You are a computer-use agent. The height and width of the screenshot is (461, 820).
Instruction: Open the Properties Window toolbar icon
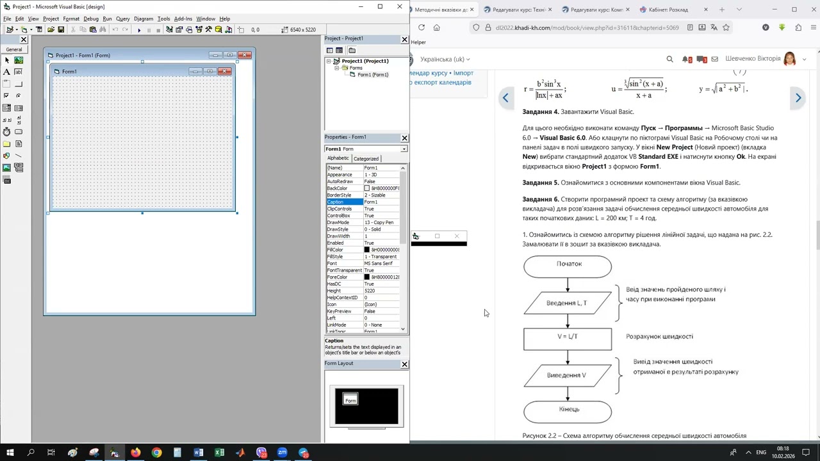point(179,29)
